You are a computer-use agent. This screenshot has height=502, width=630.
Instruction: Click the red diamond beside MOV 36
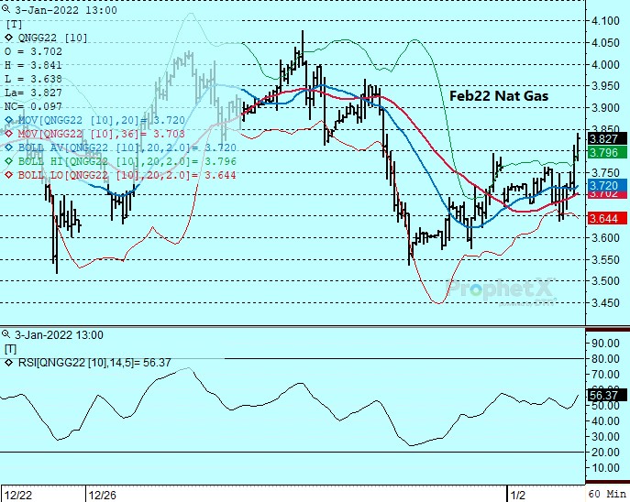click(x=8, y=134)
